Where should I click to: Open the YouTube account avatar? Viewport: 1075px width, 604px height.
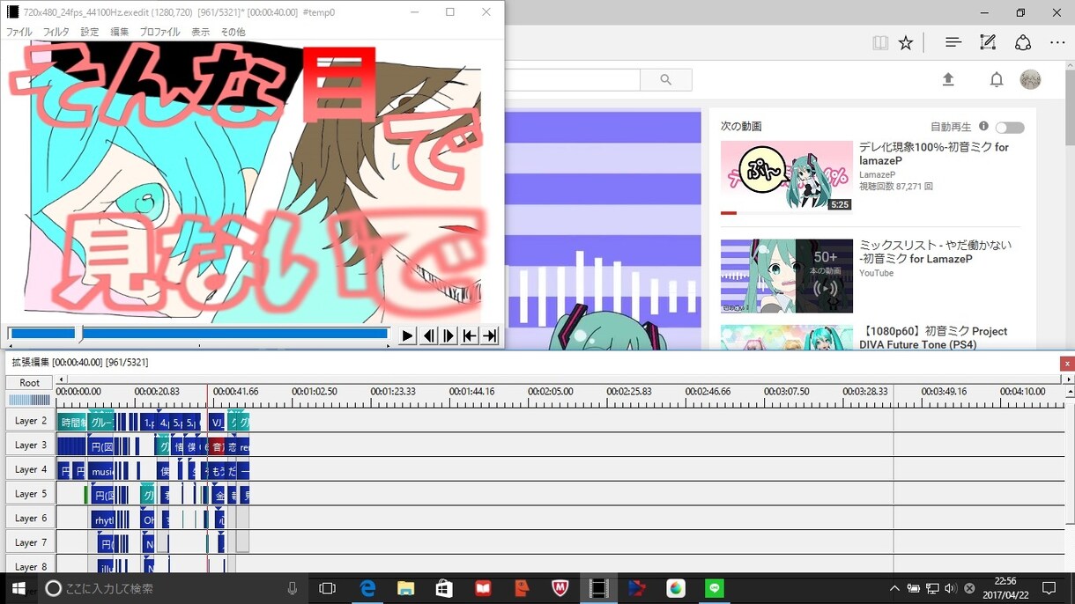1030,79
